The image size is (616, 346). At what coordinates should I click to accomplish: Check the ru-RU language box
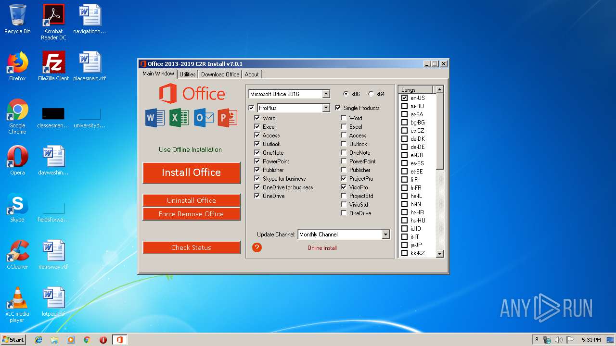404,106
